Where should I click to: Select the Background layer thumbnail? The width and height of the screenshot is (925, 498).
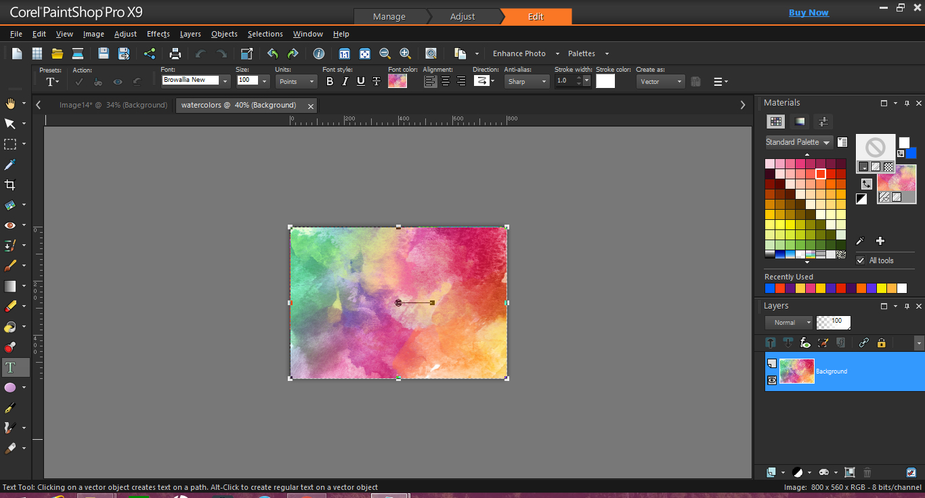coord(797,371)
